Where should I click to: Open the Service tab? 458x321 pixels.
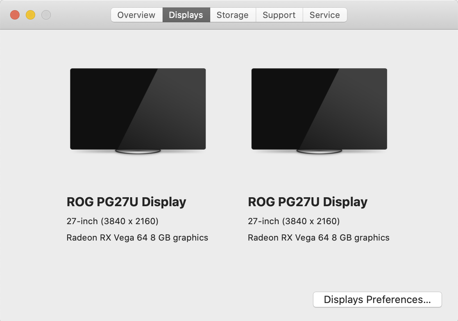(x=324, y=15)
